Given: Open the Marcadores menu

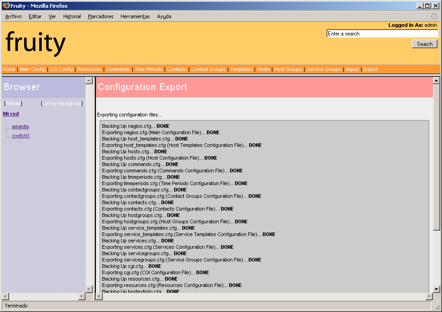Looking at the screenshot, I should click(x=100, y=16).
